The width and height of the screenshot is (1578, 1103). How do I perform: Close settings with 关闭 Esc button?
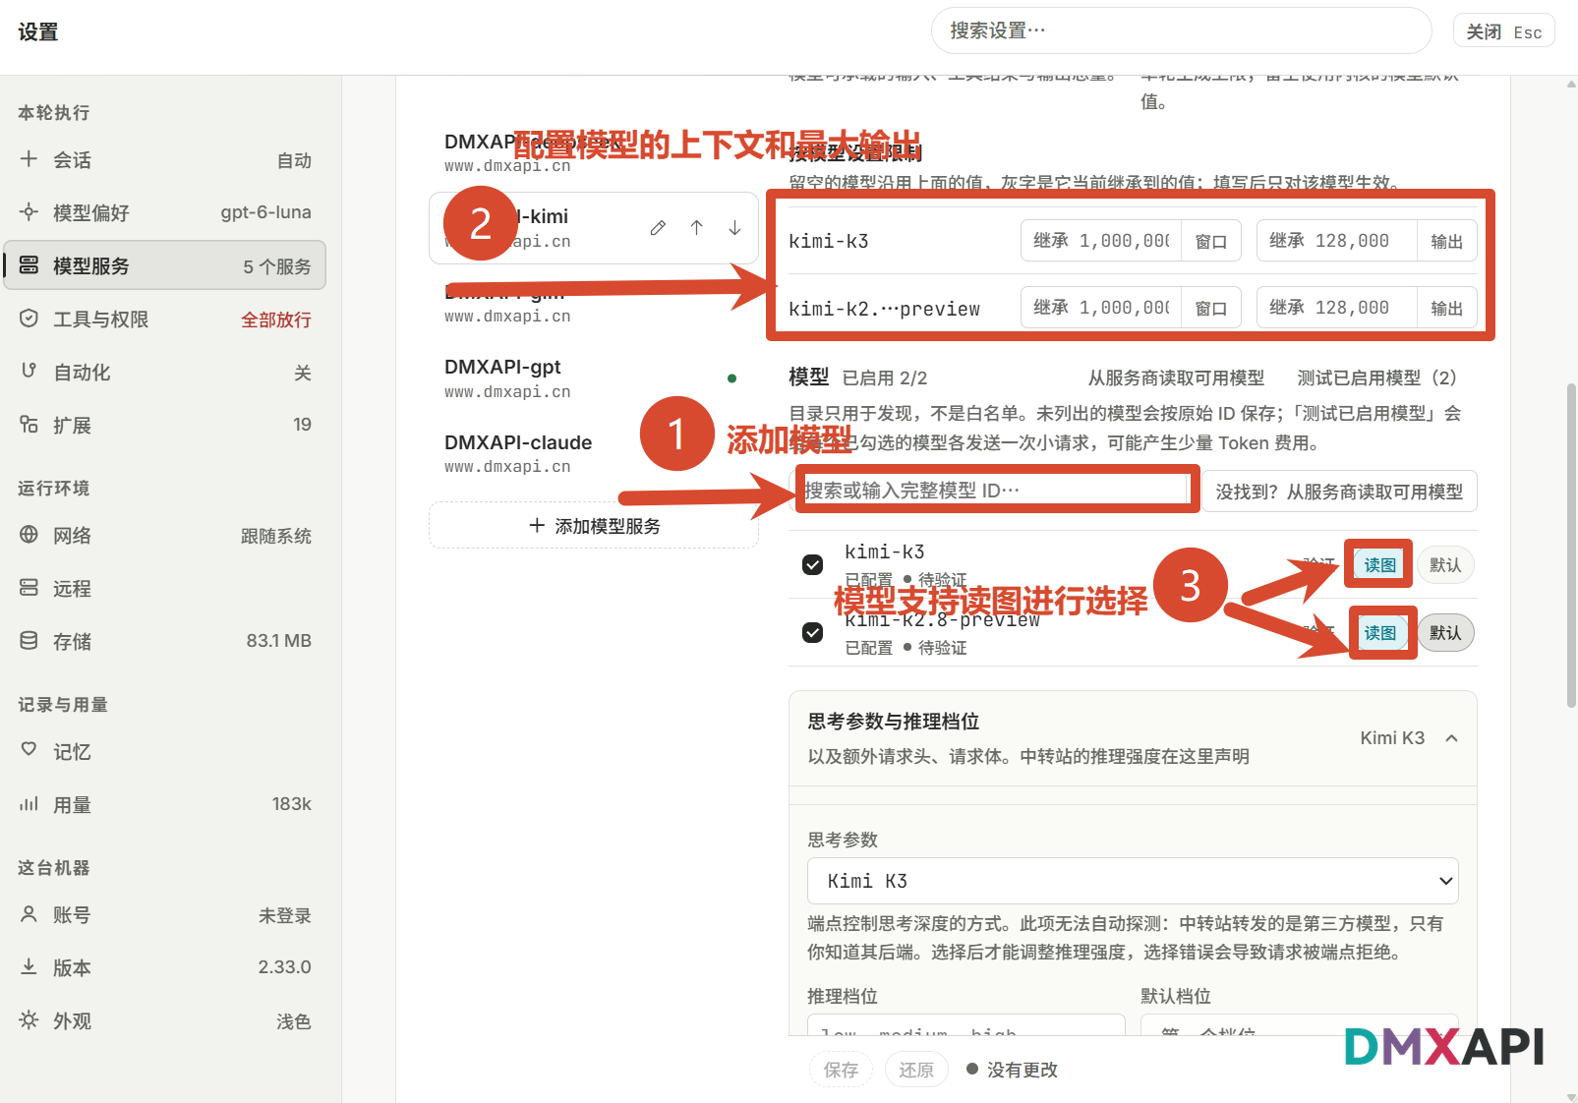pos(1504,31)
